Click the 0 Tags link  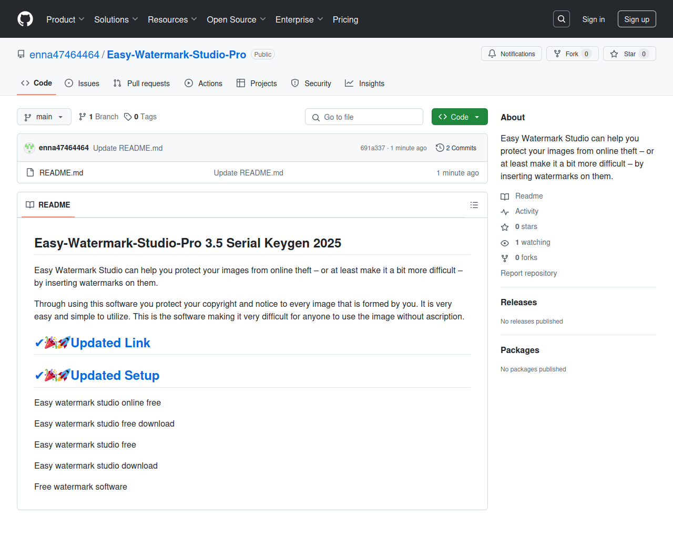[x=140, y=117]
